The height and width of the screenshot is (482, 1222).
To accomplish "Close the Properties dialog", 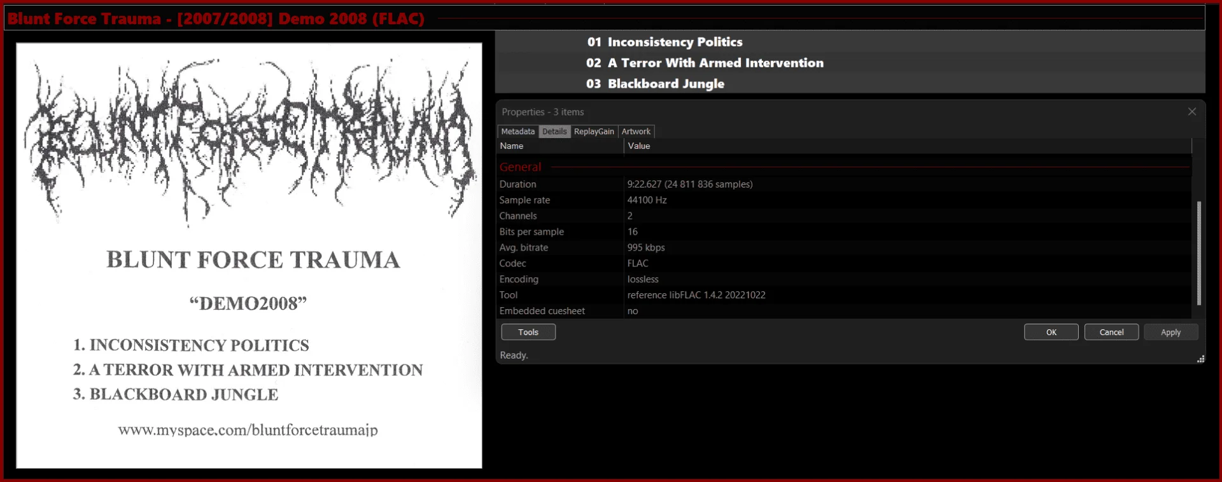I will (x=1191, y=112).
